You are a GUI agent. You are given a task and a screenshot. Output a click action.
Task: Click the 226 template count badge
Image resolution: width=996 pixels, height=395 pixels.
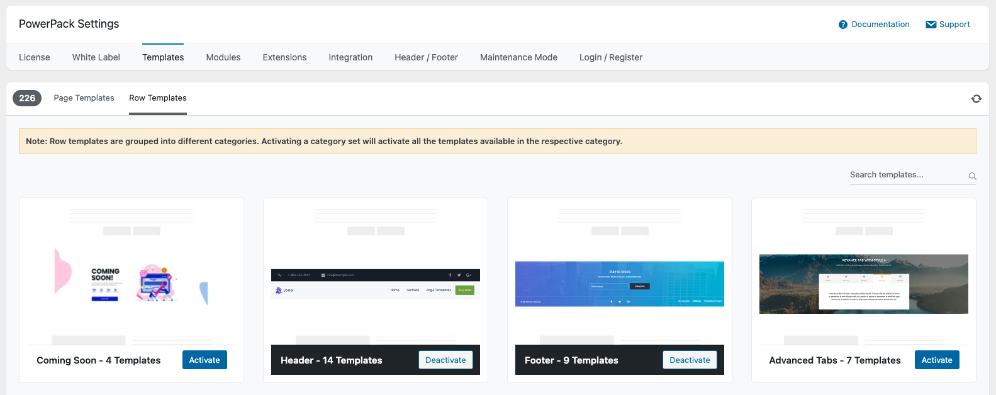[27, 98]
